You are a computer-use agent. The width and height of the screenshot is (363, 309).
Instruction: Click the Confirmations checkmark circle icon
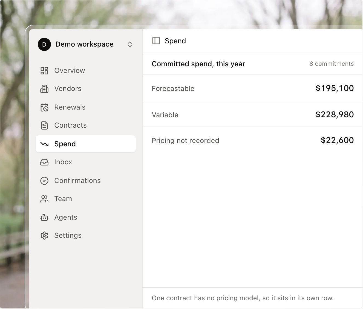(x=44, y=181)
